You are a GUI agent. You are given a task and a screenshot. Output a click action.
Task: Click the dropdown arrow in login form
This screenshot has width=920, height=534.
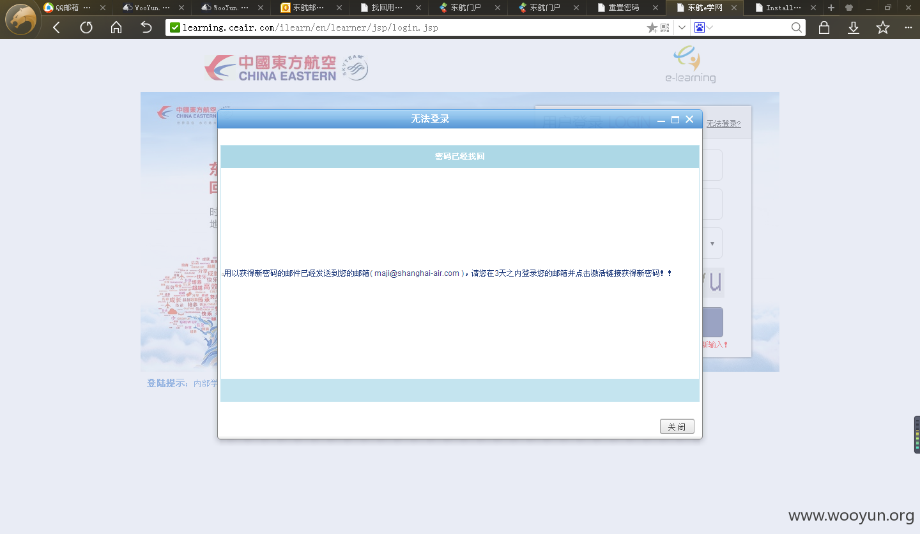point(712,244)
